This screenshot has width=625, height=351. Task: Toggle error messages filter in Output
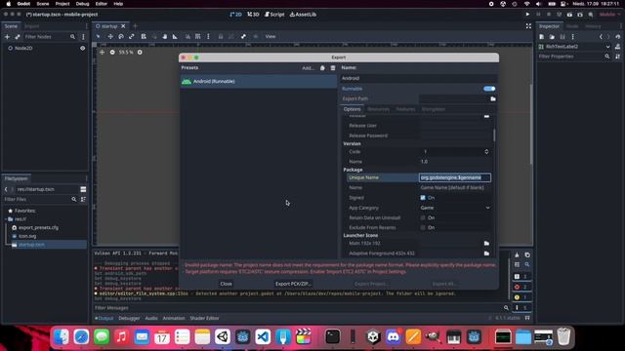(521, 287)
